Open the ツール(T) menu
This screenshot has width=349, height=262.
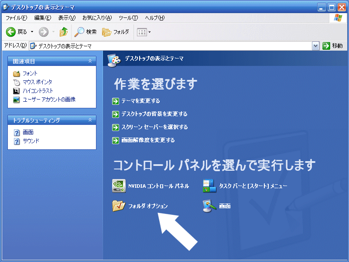128,18
